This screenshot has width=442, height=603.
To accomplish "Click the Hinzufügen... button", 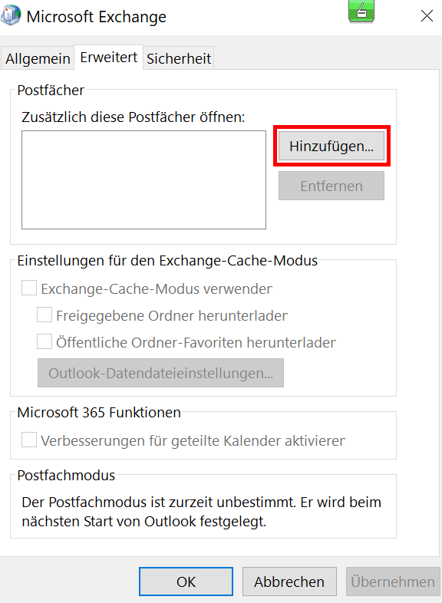I will [x=331, y=146].
